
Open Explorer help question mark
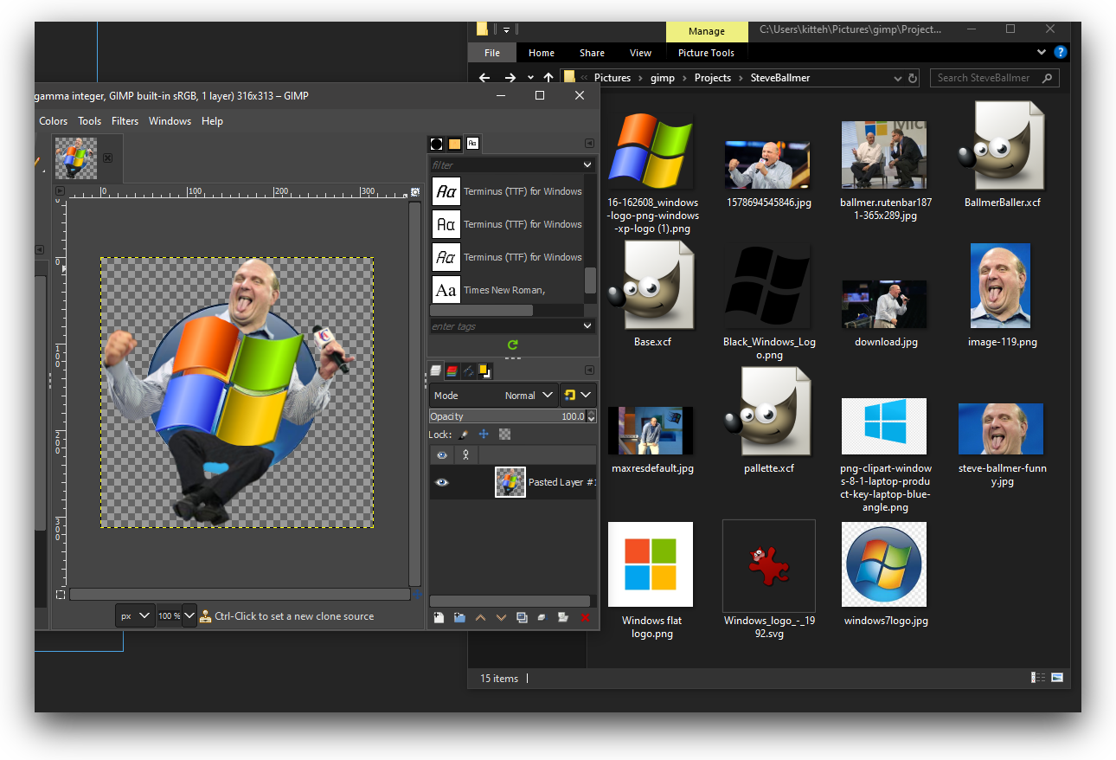pyautogui.click(x=1061, y=53)
